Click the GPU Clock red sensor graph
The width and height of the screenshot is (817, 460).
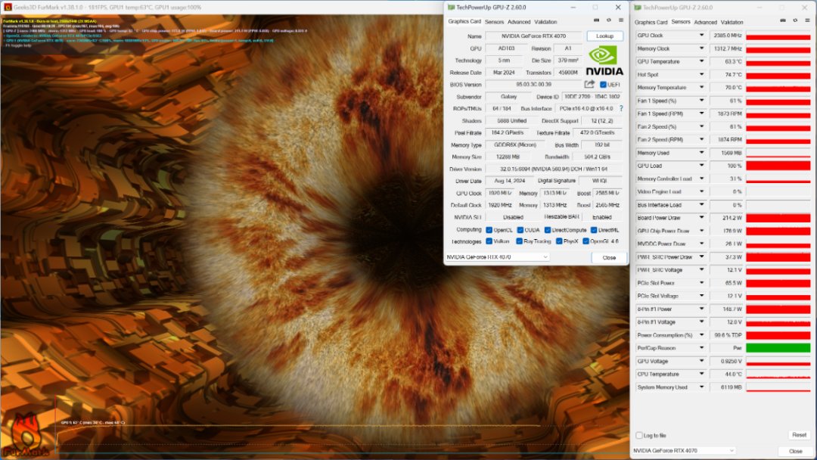pyautogui.click(x=778, y=36)
